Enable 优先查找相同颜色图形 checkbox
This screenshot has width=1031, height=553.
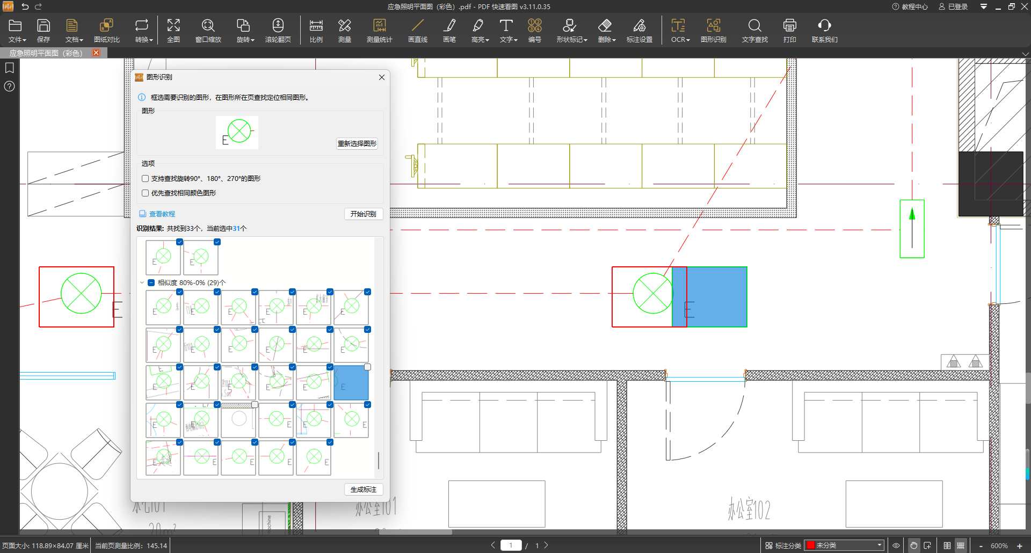click(x=145, y=193)
